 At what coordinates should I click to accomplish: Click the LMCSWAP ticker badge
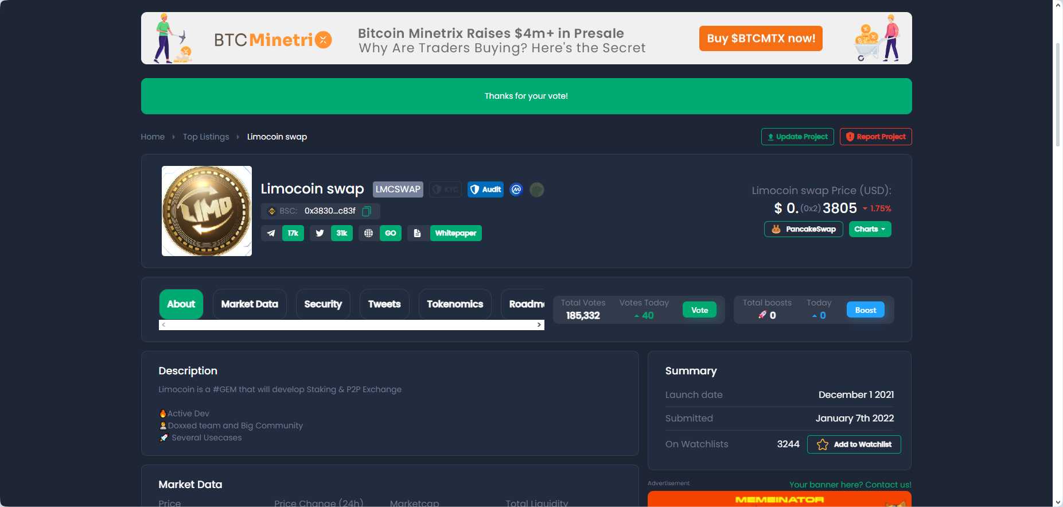point(398,189)
